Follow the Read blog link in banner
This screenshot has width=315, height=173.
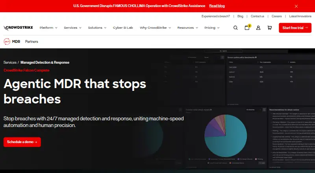pos(217,6)
